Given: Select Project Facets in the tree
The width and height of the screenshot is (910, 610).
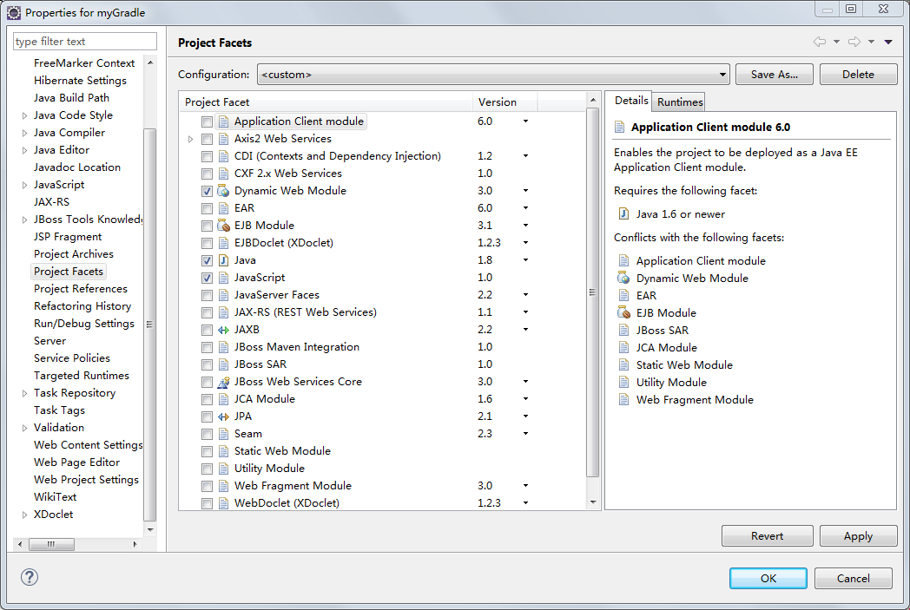Looking at the screenshot, I should pyautogui.click(x=69, y=272).
